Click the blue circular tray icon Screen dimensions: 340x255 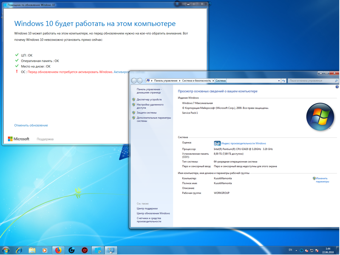pos(301,250)
